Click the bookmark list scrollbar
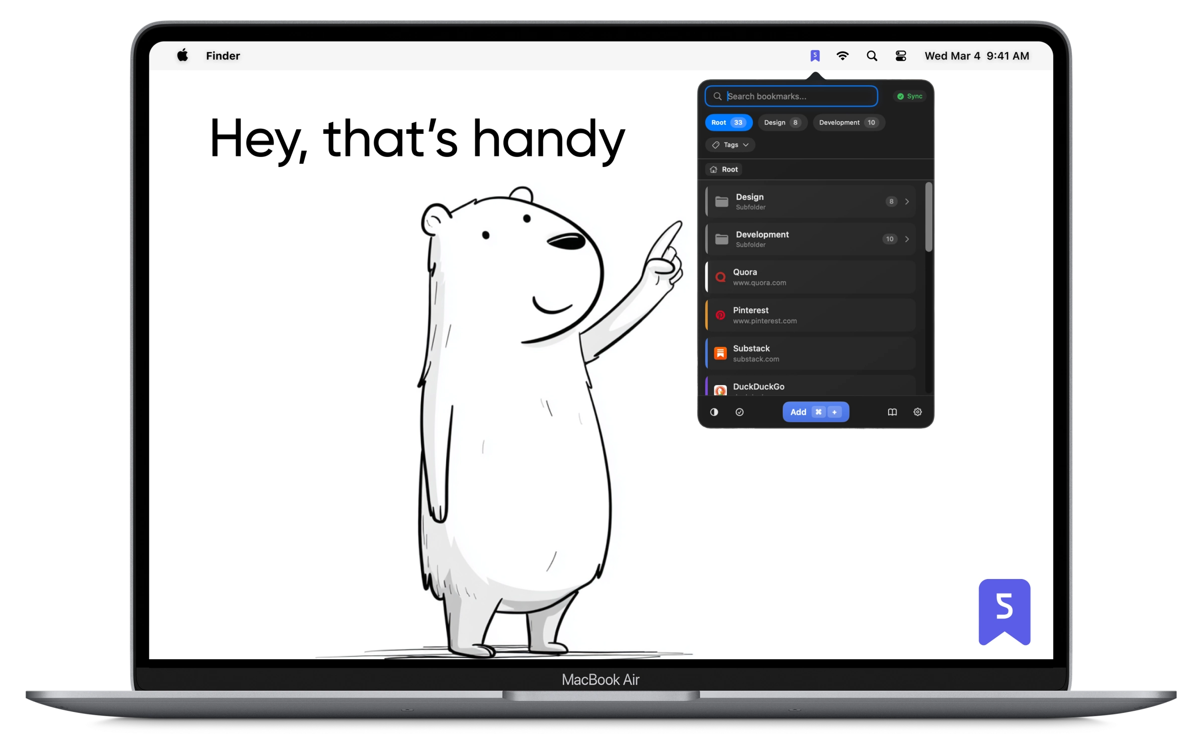Screen dimensions: 1203x752 (928, 217)
